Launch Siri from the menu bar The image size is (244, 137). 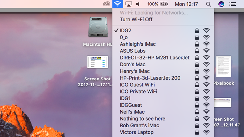tap(221, 4)
